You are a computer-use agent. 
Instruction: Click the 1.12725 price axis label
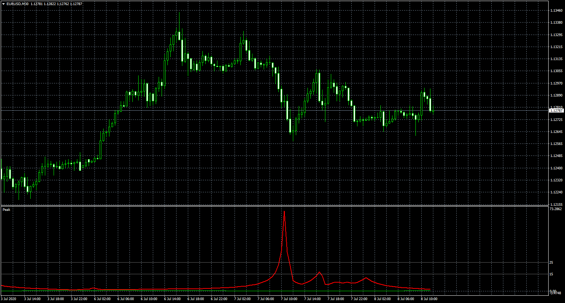[556, 120]
